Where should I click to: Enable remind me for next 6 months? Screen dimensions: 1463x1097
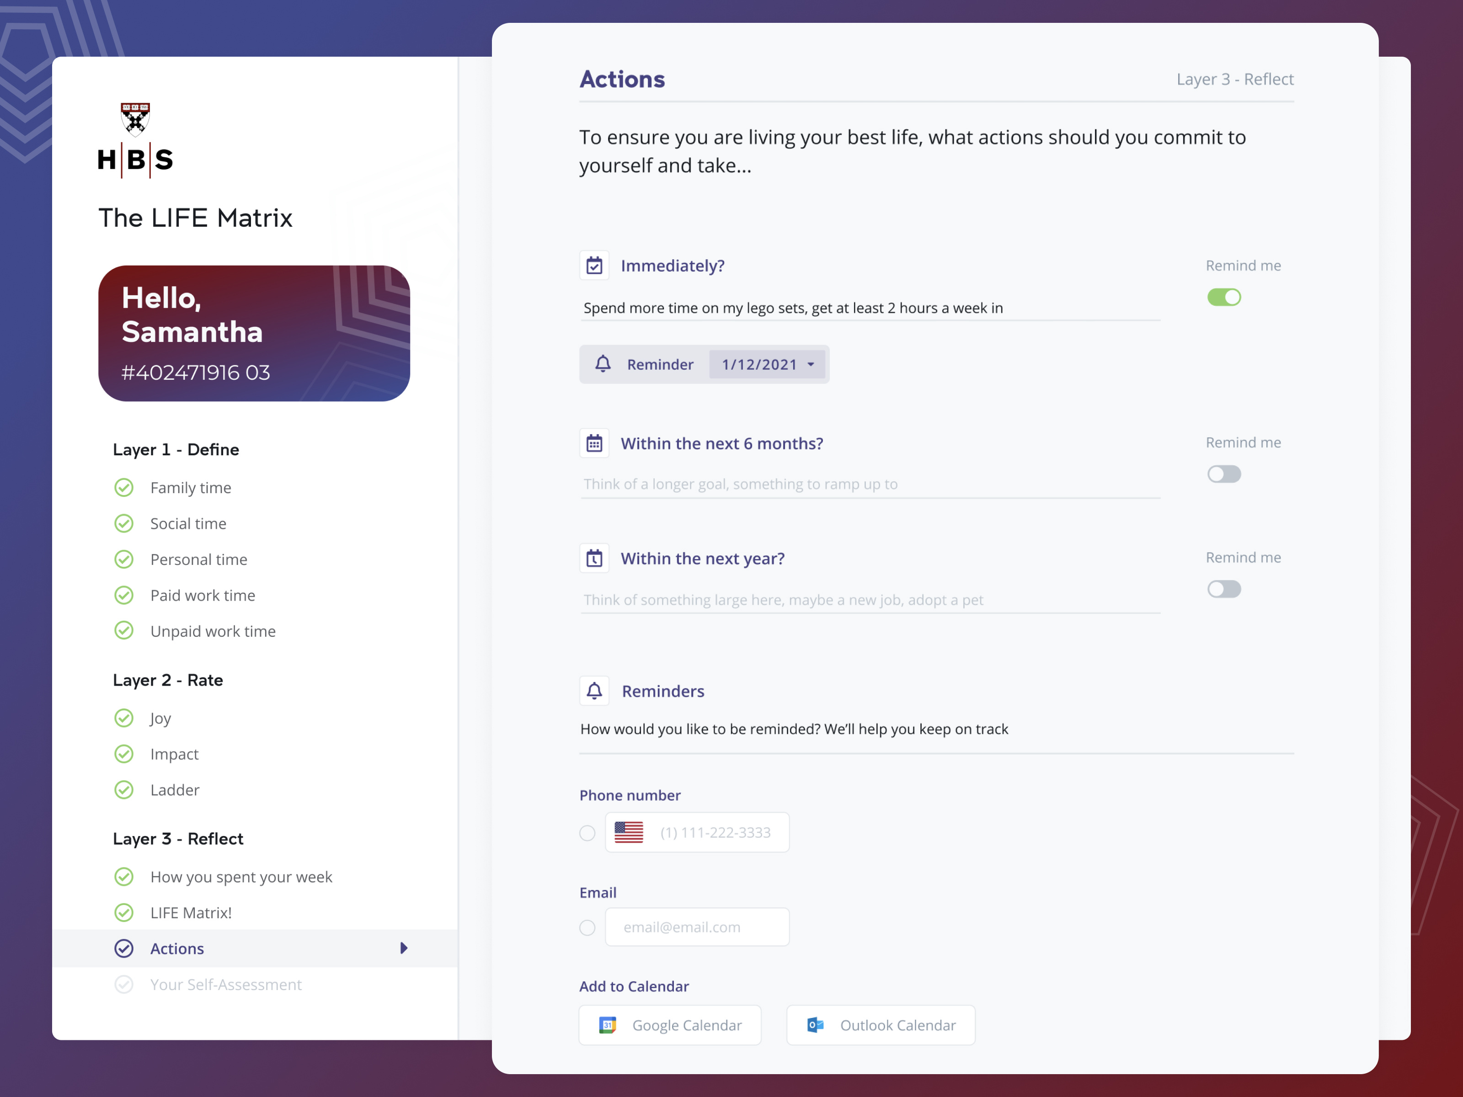click(1223, 474)
